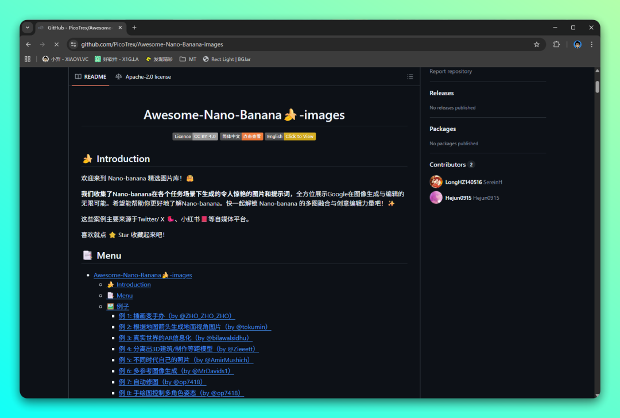Click the address bar URL field
The width and height of the screenshot is (620, 418).
287,44
